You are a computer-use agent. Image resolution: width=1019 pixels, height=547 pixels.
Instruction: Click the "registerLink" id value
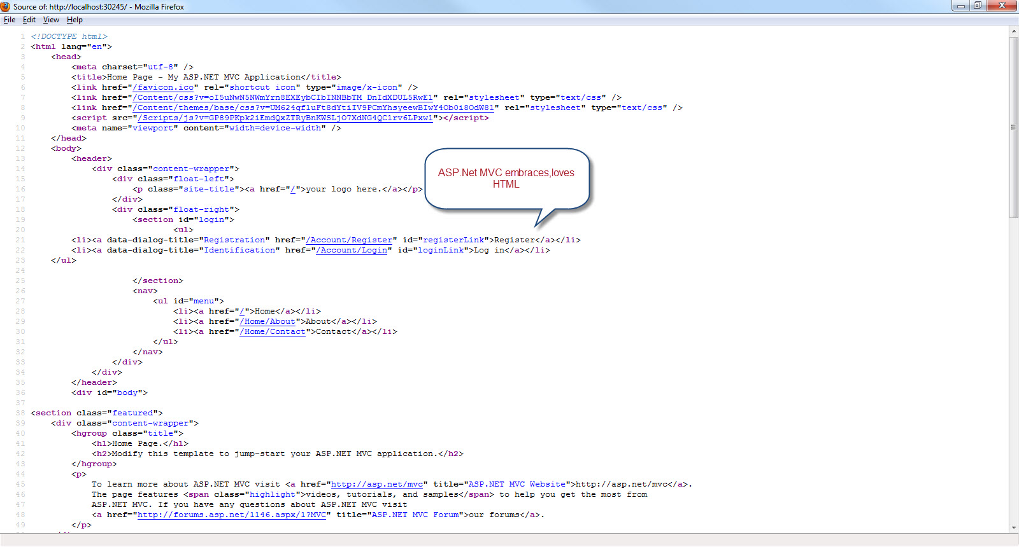(453, 240)
